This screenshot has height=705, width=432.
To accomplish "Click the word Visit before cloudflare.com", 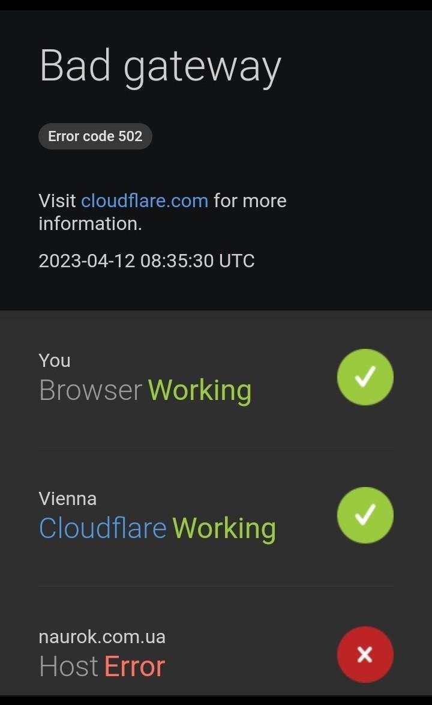I will 58,201.
